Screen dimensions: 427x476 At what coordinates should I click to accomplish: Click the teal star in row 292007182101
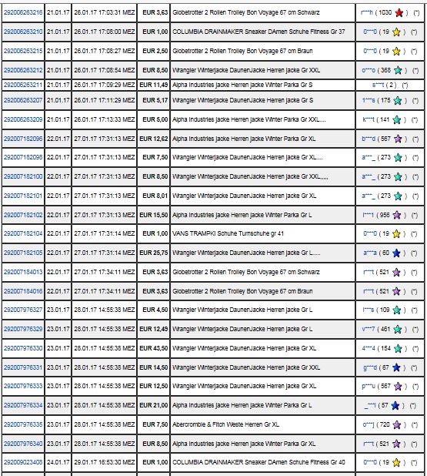coord(398,196)
